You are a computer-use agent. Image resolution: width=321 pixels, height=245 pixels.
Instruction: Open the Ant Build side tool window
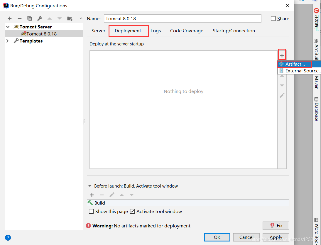point(317,49)
